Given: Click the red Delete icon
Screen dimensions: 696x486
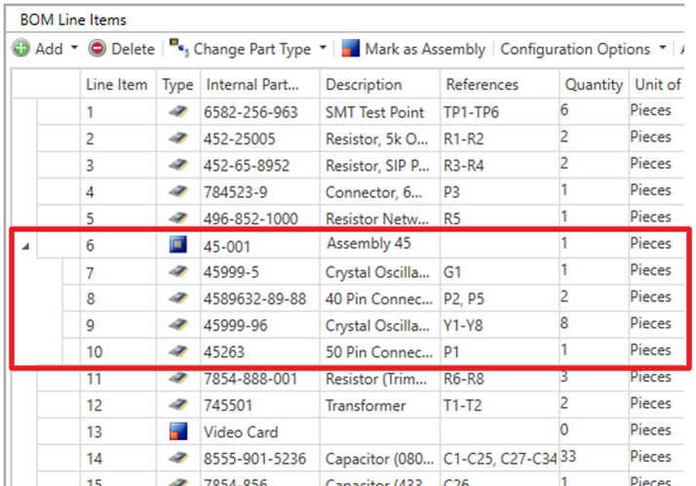Looking at the screenshot, I should point(97,49).
